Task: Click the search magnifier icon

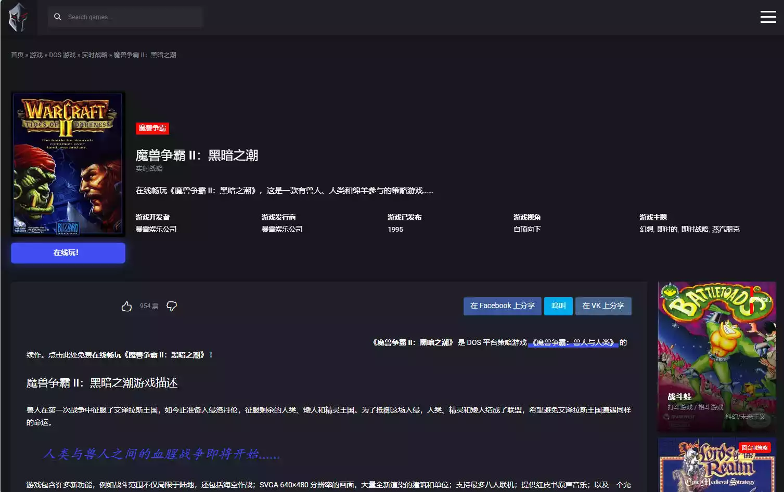Action: click(x=58, y=17)
